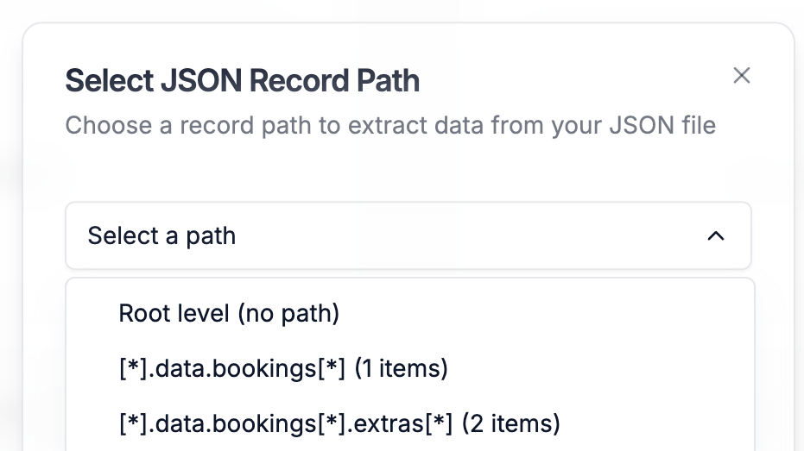
Task: Extract records from the data.bookings array
Action: (283, 369)
